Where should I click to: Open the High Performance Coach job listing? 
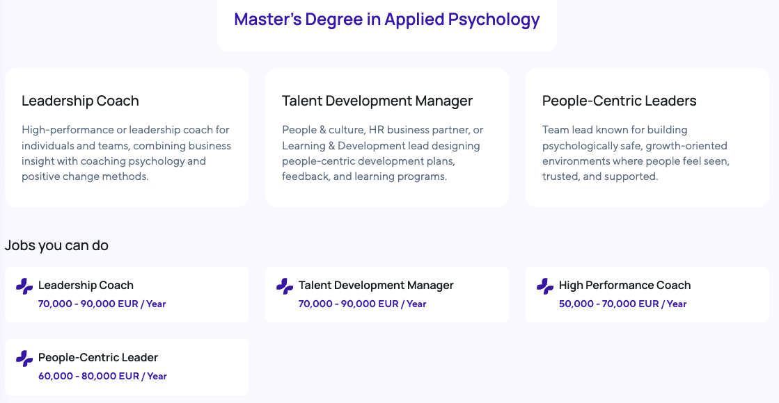(624, 285)
